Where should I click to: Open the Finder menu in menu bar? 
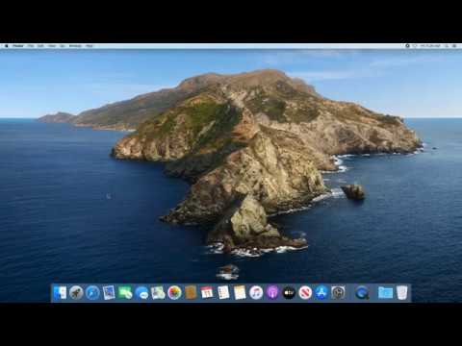(18, 46)
